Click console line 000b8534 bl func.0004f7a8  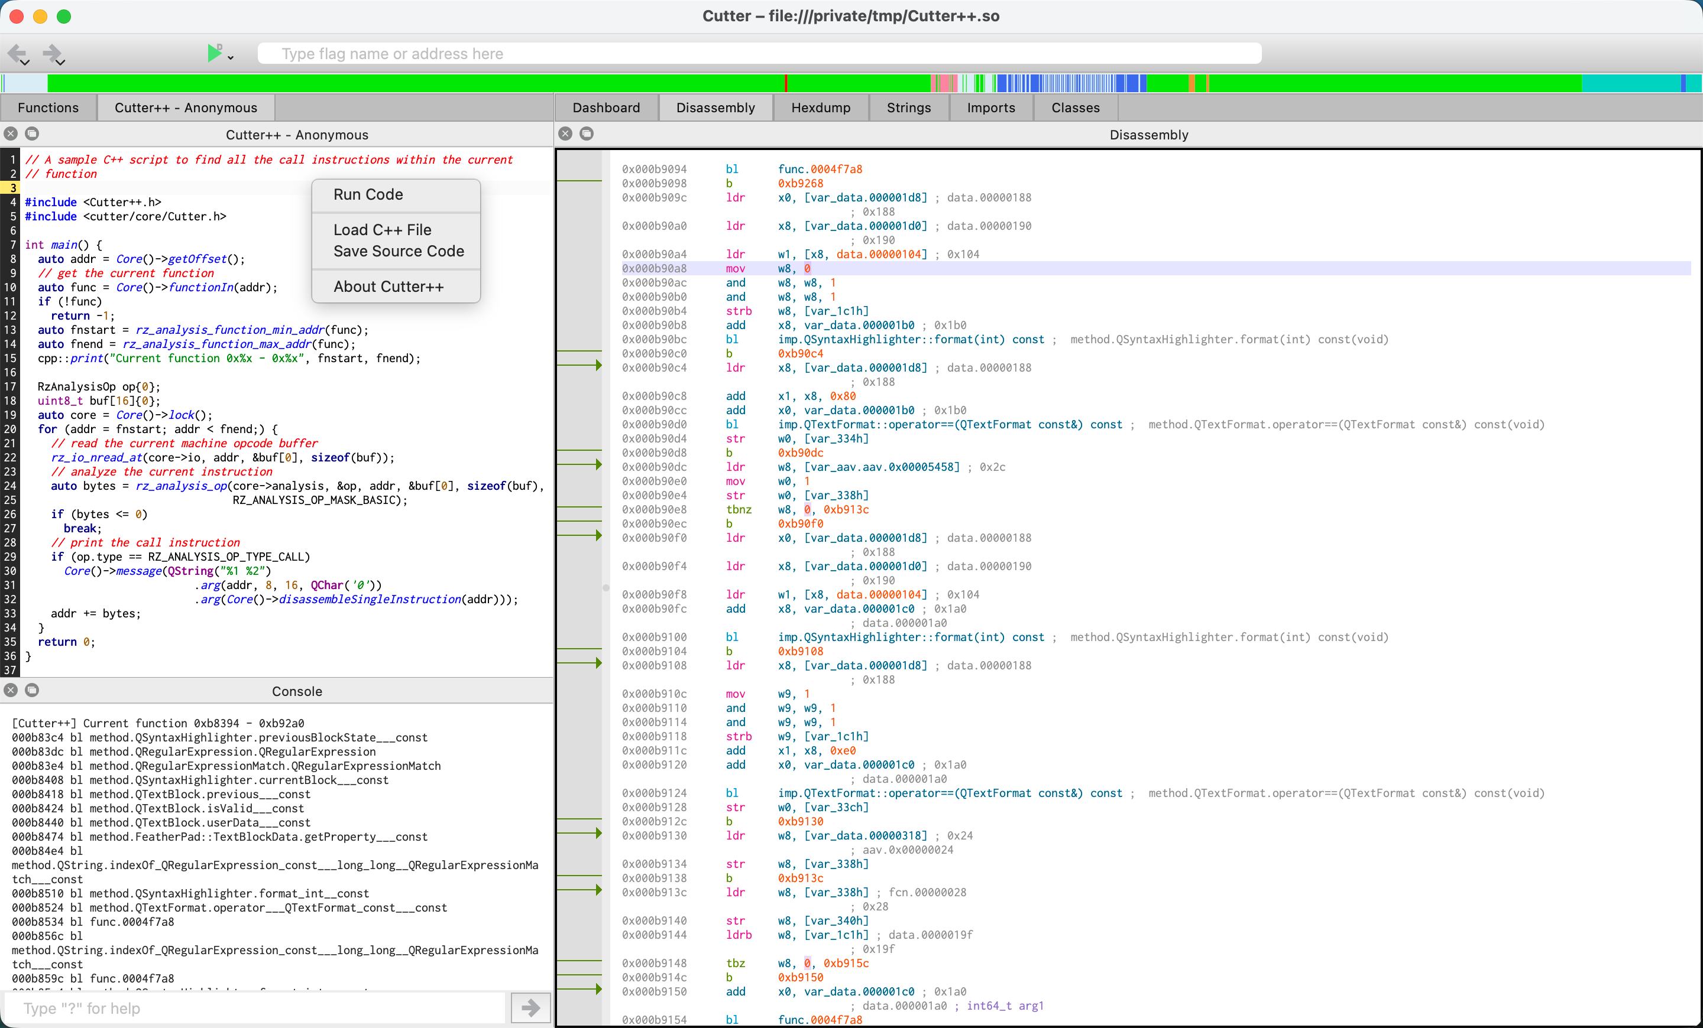[93, 922]
